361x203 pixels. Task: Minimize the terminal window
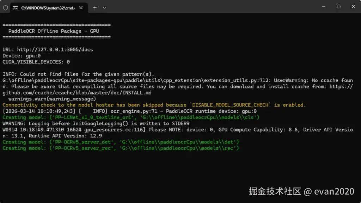pyautogui.click(x=324, y=6)
